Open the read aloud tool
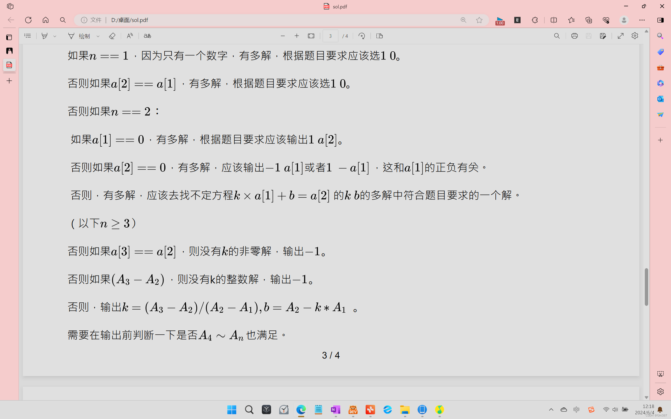This screenshot has width=671, height=419. click(130, 36)
